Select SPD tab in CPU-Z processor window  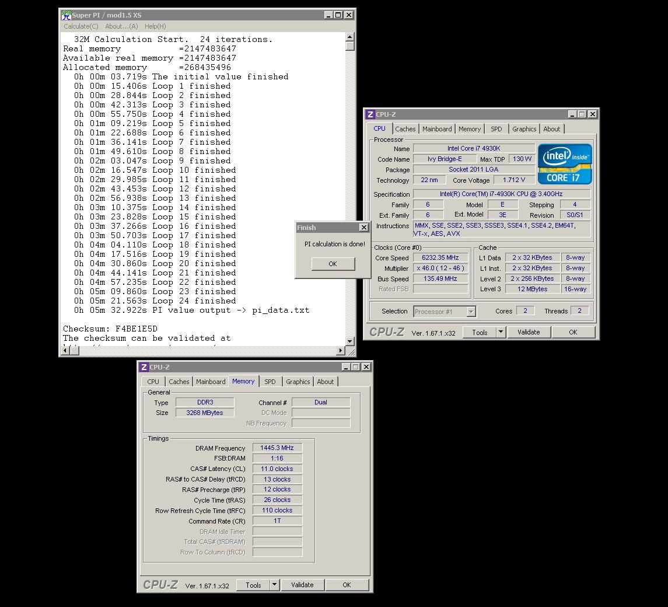(496, 129)
